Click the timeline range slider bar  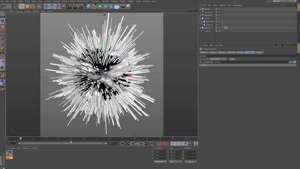pyautogui.click(x=62, y=144)
